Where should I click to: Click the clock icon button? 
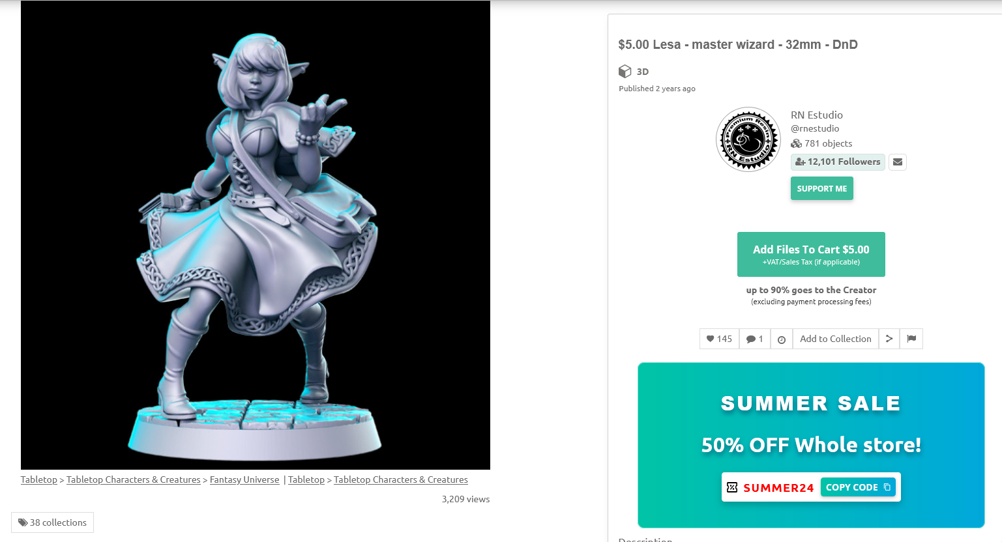[x=781, y=339]
